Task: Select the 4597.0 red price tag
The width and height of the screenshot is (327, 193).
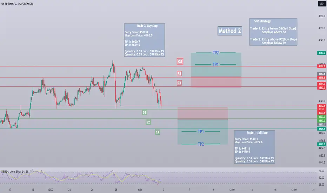Action: coord(322,66)
